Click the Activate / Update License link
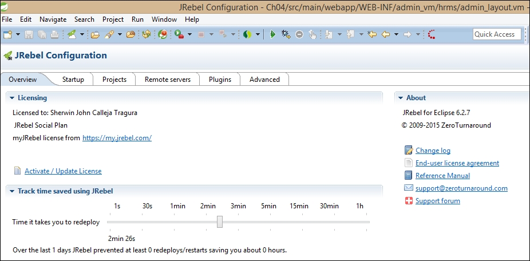Screen dimensions: 530x261 tap(63, 171)
